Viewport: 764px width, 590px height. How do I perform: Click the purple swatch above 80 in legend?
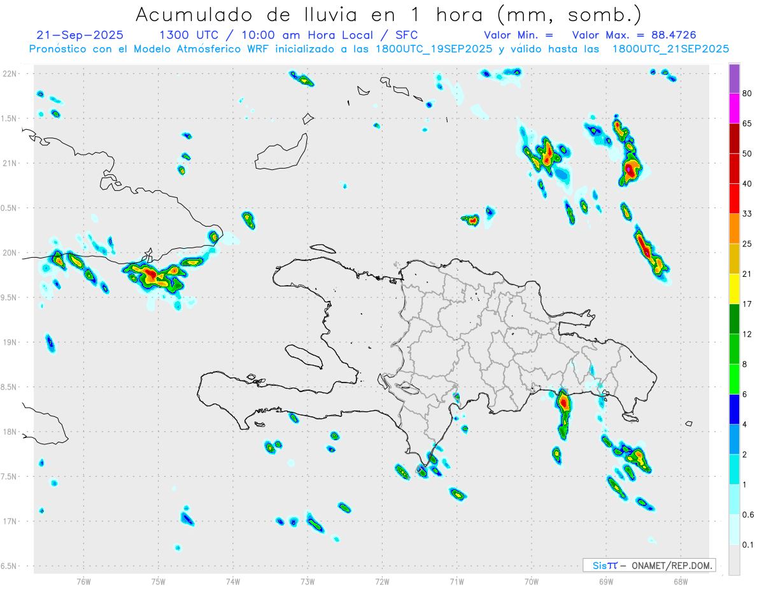point(734,79)
